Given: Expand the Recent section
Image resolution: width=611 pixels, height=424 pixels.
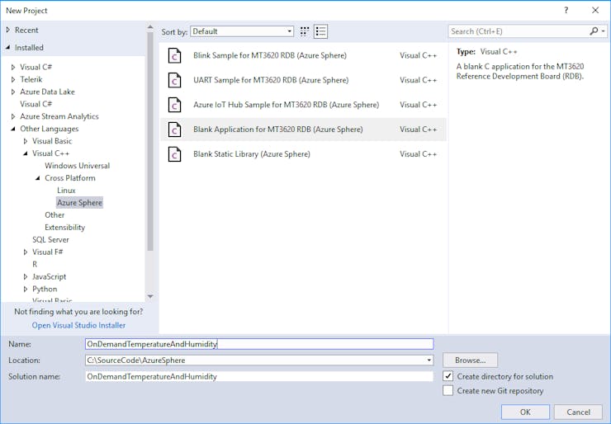Looking at the screenshot, I should [x=7, y=30].
